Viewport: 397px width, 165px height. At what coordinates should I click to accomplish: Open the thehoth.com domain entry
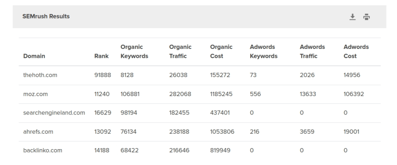tap(40, 75)
